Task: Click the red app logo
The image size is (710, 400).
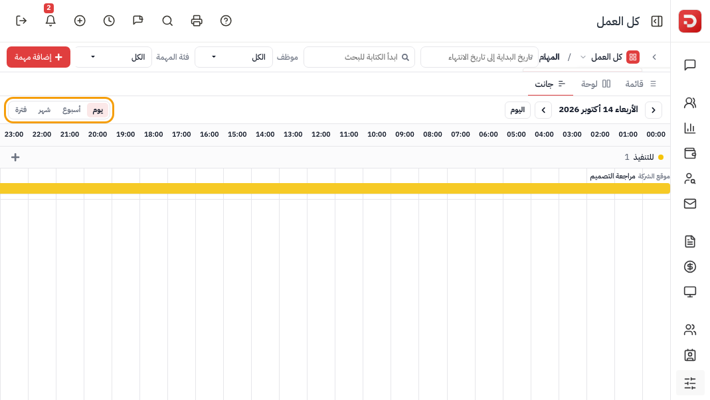Action: point(690,21)
